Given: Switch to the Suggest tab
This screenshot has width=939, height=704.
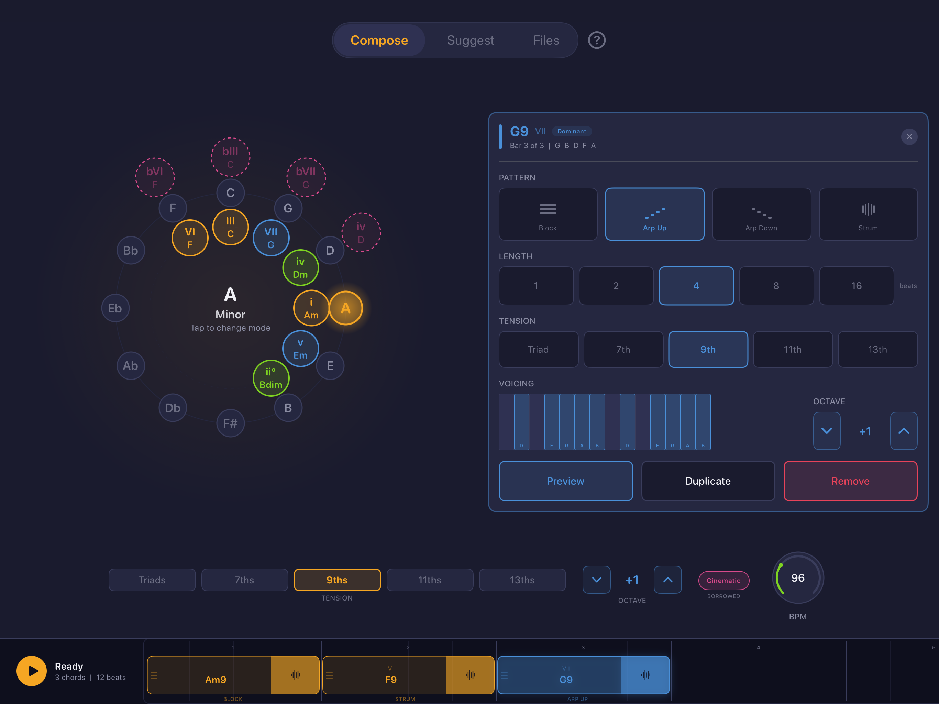Looking at the screenshot, I should click(x=470, y=40).
